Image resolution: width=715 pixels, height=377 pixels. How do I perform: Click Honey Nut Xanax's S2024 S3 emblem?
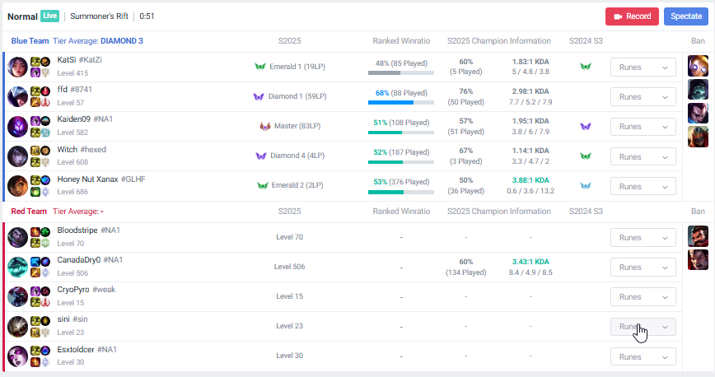click(x=586, y=185)
